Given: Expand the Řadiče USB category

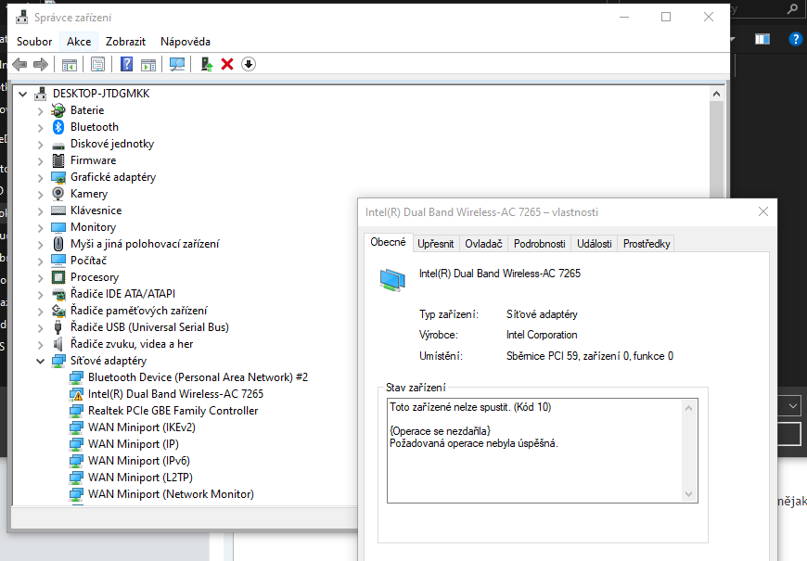Looking at the screenshot, I should point(40,327).
